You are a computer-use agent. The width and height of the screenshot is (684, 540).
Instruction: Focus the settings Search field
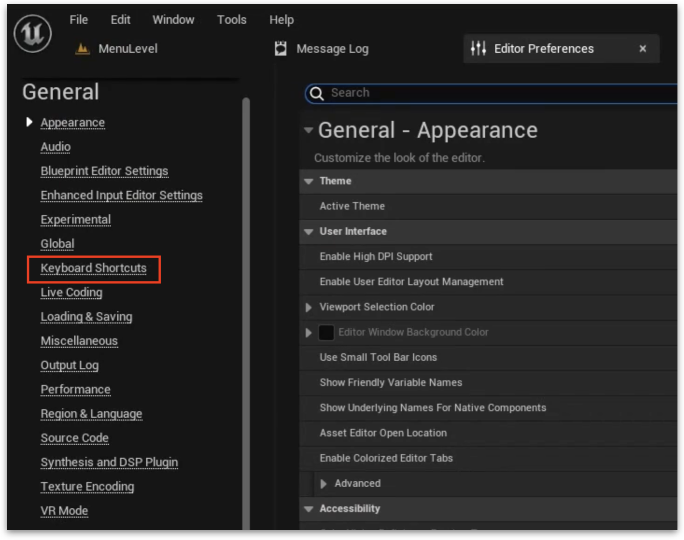492,93
